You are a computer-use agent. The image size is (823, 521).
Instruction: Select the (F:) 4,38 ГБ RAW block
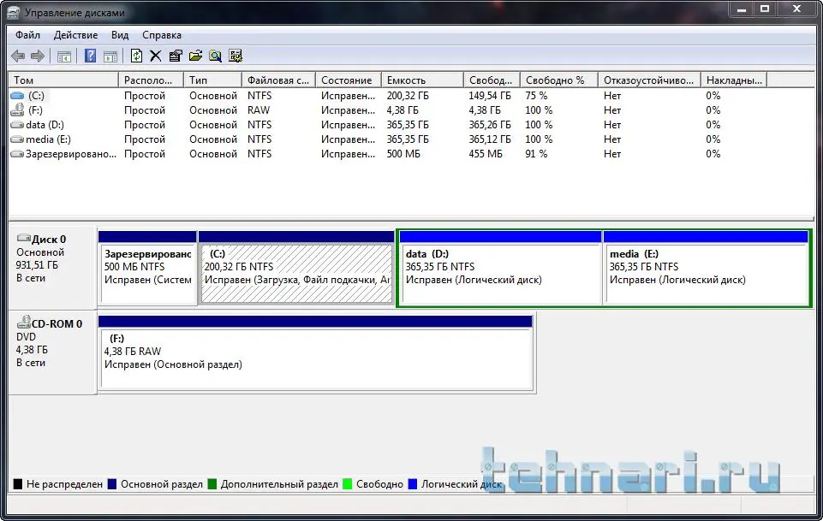coord(315,352)
